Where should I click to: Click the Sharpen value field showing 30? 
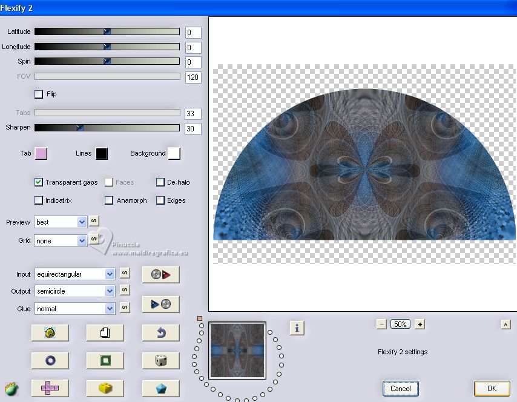(193, 129)
